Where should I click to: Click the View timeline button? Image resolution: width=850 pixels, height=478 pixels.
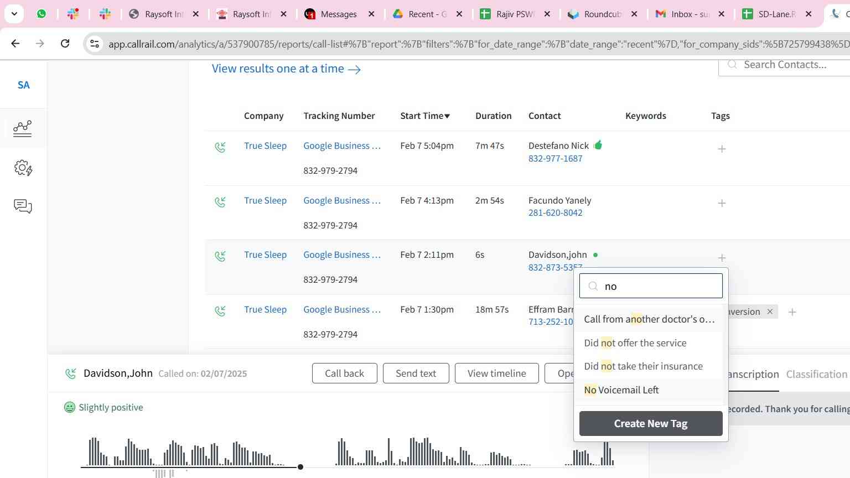pyautogui.click(x=496, y=373)
